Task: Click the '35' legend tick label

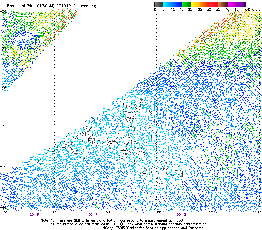Action: pyautogui.click(x=218, y=10)
